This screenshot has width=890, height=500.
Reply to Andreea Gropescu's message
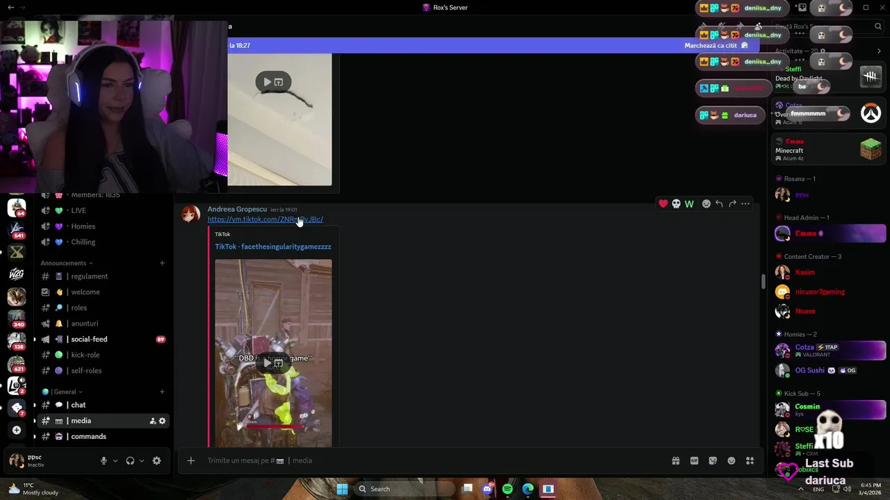(719, 203)
